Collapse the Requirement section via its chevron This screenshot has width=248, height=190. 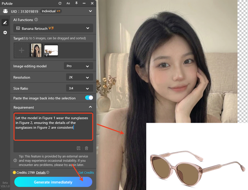(90, 107)
